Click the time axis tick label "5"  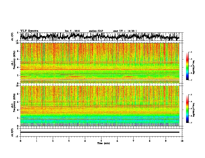pyautogui.click(x=101, y=141)
